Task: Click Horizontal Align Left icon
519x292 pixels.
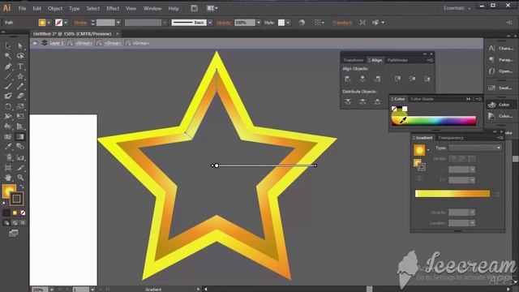Action: coord(348,79)
